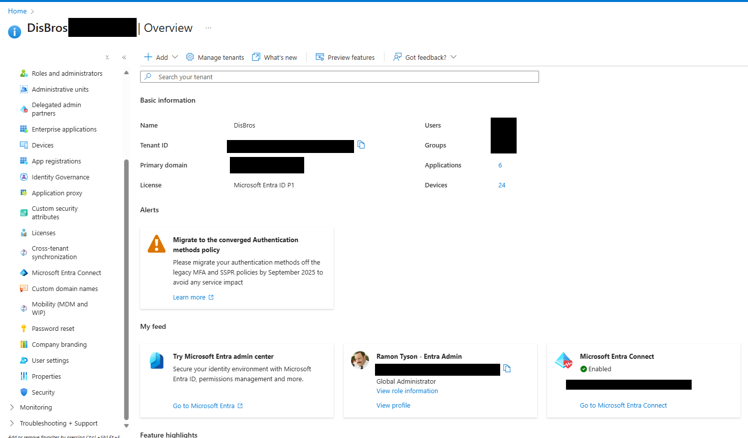The image size is (748, 438).
Task: Clear the sidebar search with X icon
Action: coord(107,57)
